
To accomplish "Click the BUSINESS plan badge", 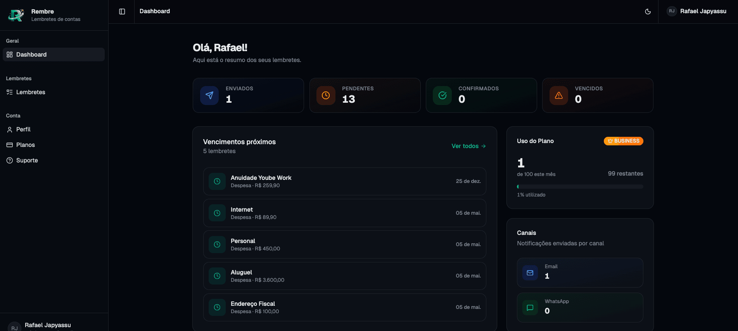I will (x=623, y=141).
